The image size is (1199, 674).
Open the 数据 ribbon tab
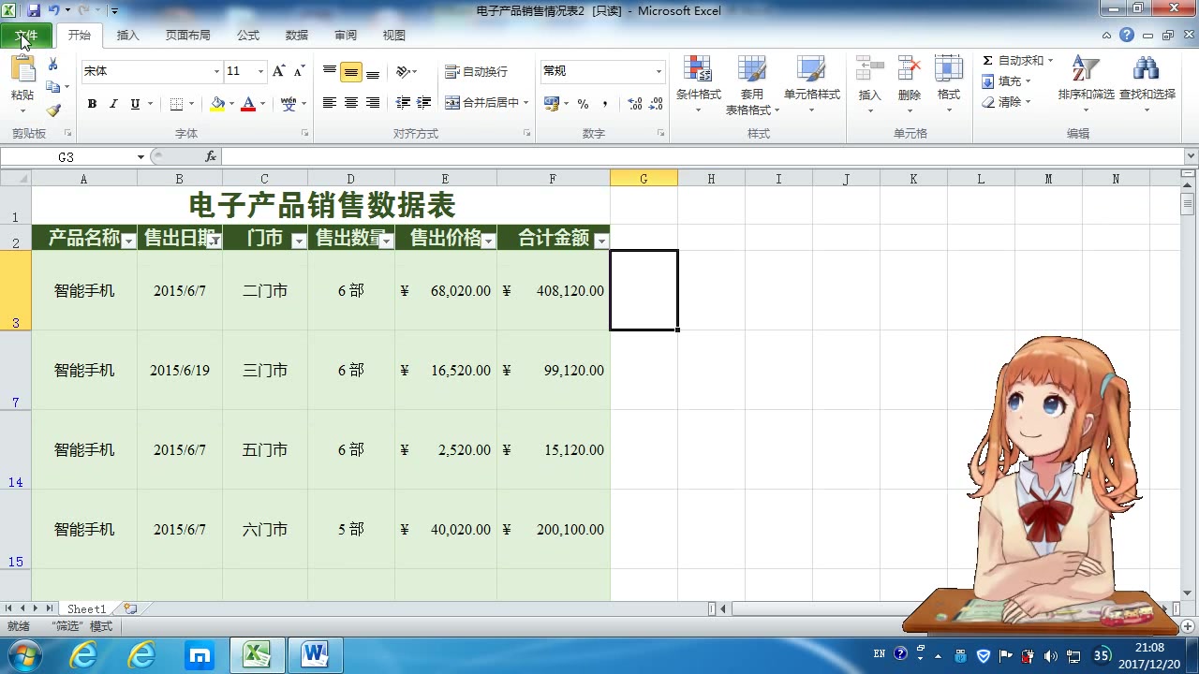(x=297, y=36)
